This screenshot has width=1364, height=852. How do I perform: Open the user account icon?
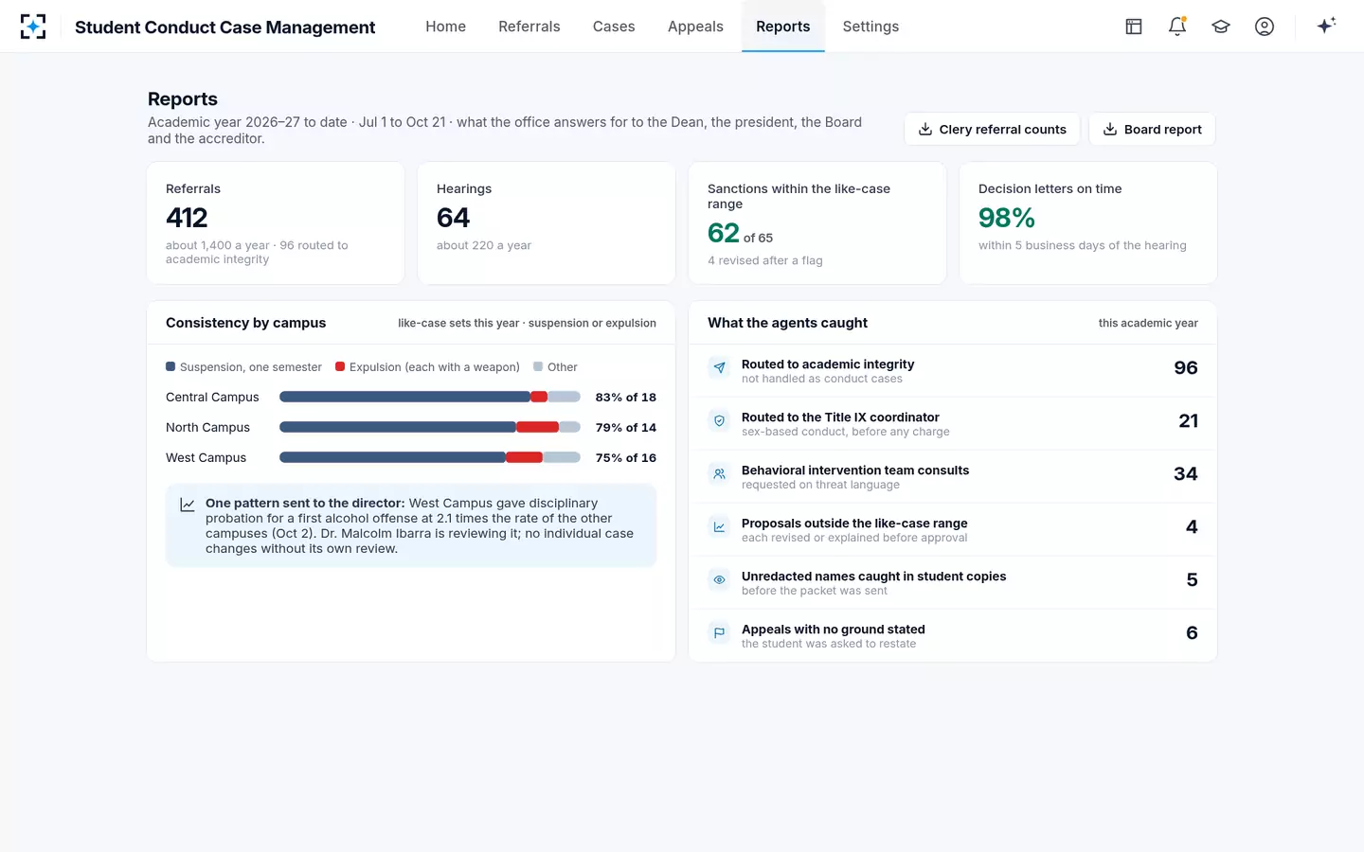coord(1265,27)
